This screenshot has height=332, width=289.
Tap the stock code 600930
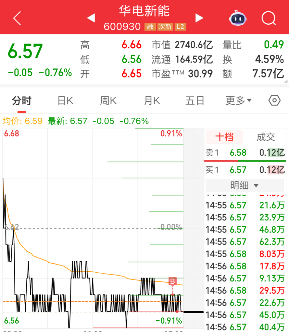(122, 27)
